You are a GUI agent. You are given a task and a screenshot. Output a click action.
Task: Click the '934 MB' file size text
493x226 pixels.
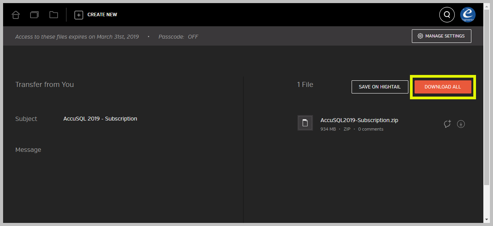click(x=328, y=129)
